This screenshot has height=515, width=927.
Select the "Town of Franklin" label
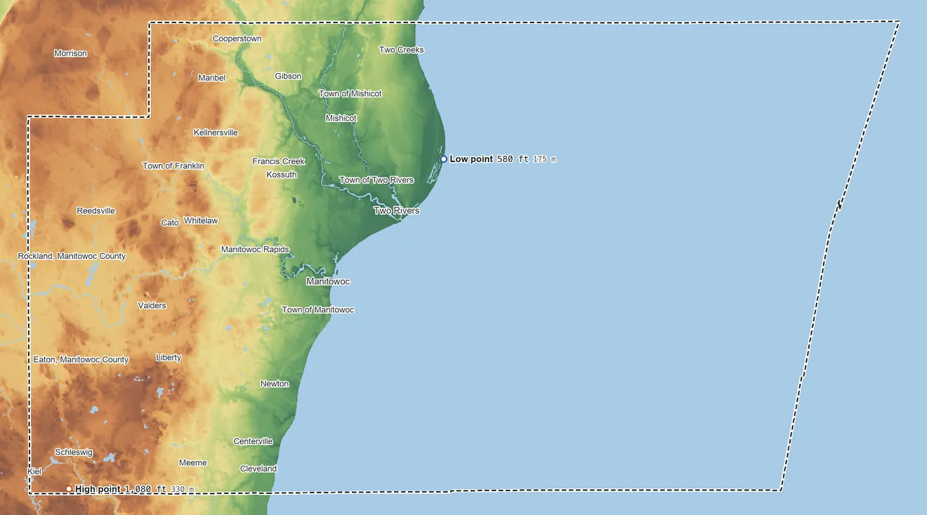click(x=173, y=166)
